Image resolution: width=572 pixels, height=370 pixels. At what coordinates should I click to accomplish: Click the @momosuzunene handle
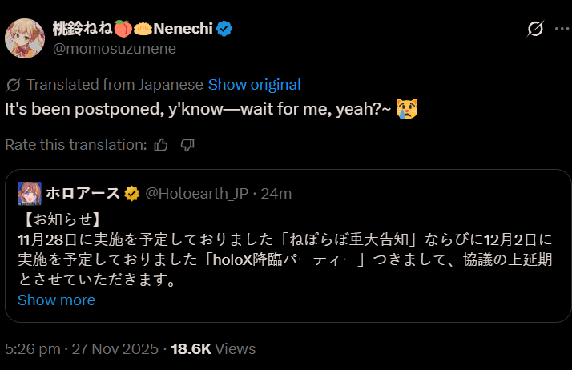point(114,49)
